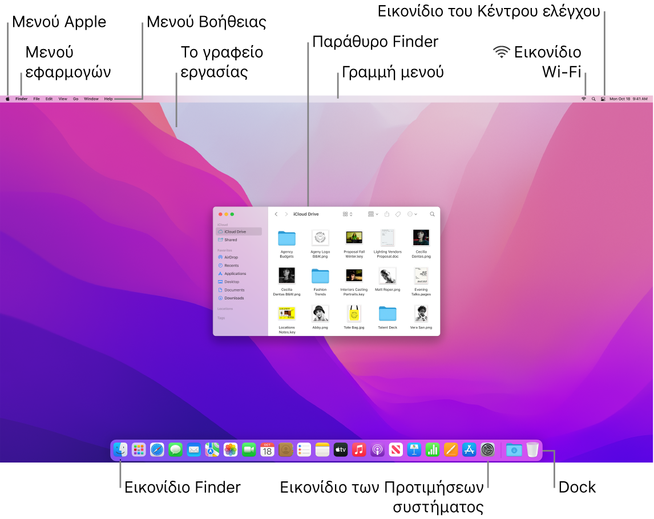Open System Preferences from the Dock
The width and height of the screenshot is (654, 519).
click(488, 450)
